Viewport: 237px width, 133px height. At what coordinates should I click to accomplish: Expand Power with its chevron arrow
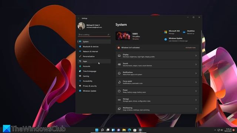pyautogui.click(x=196, y=91)
